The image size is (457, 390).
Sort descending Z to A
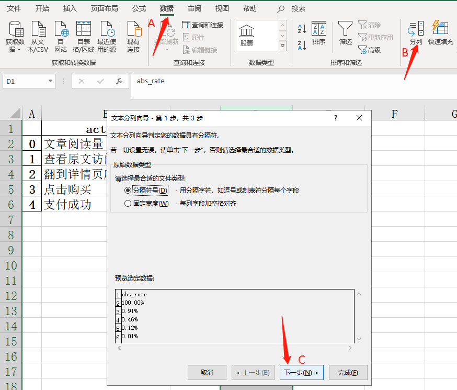(x=302, y=46)
